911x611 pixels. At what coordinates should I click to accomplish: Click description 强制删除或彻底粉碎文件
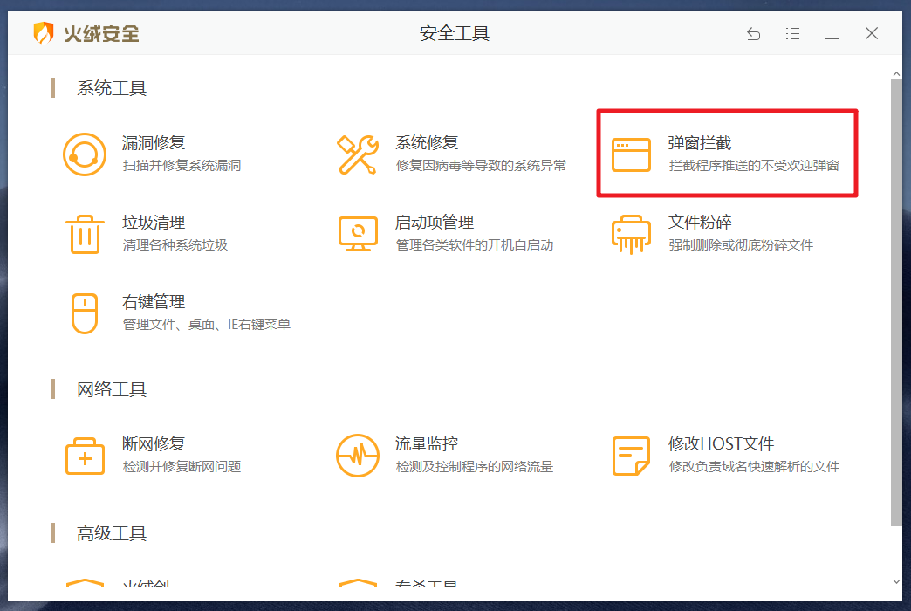pyautogui.click(x=741, y=244)
